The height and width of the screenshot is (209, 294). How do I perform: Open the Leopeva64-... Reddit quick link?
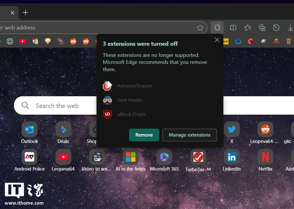point(265,133)
